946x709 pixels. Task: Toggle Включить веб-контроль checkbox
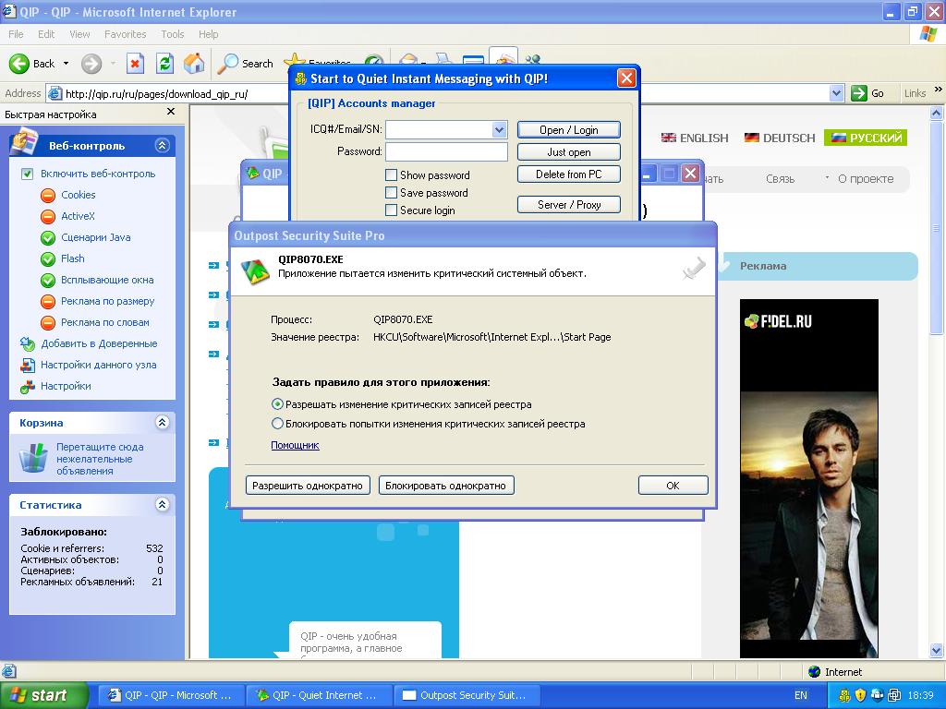coord(27,174)
